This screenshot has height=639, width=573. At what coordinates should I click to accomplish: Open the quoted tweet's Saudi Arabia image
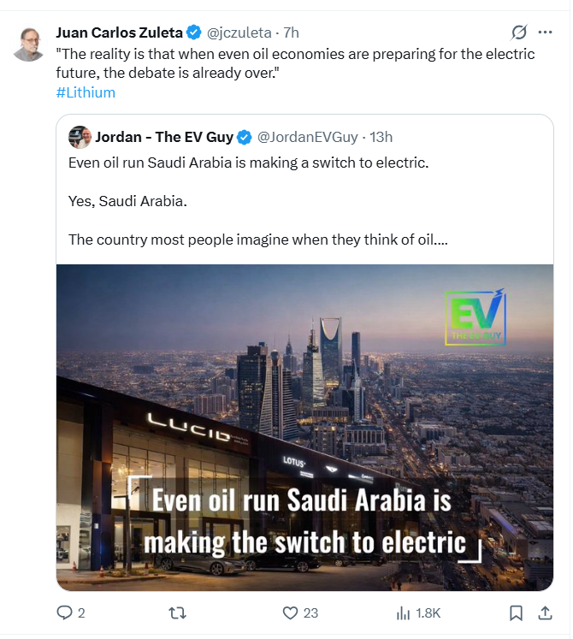pyautogui.click(x=304, y=427)
